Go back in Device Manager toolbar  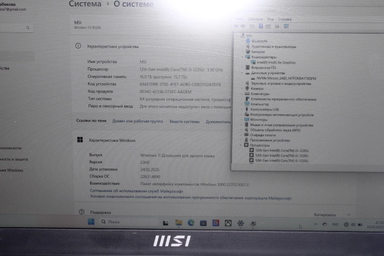point(236,26)
